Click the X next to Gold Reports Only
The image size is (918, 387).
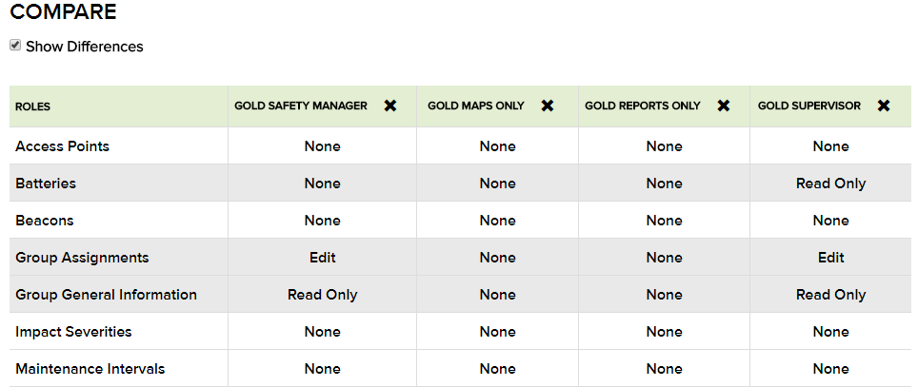(x=724, y=106)
